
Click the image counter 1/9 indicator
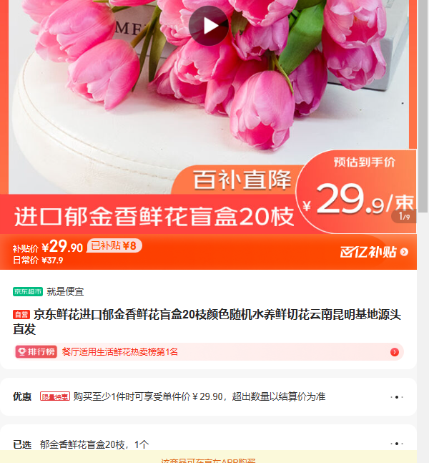[404, 216]
